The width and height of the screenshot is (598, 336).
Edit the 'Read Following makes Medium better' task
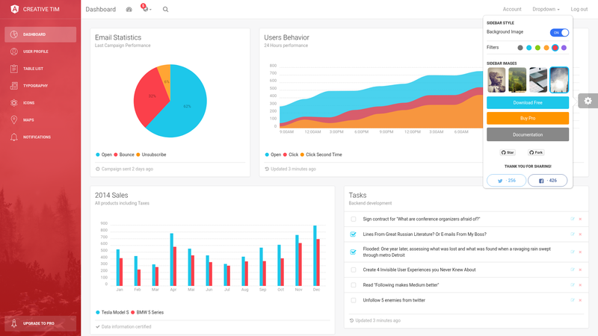[573, 285]
